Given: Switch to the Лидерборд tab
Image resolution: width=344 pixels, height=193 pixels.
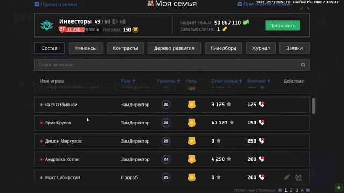Looking at the screenshot, I should point(224,48).
